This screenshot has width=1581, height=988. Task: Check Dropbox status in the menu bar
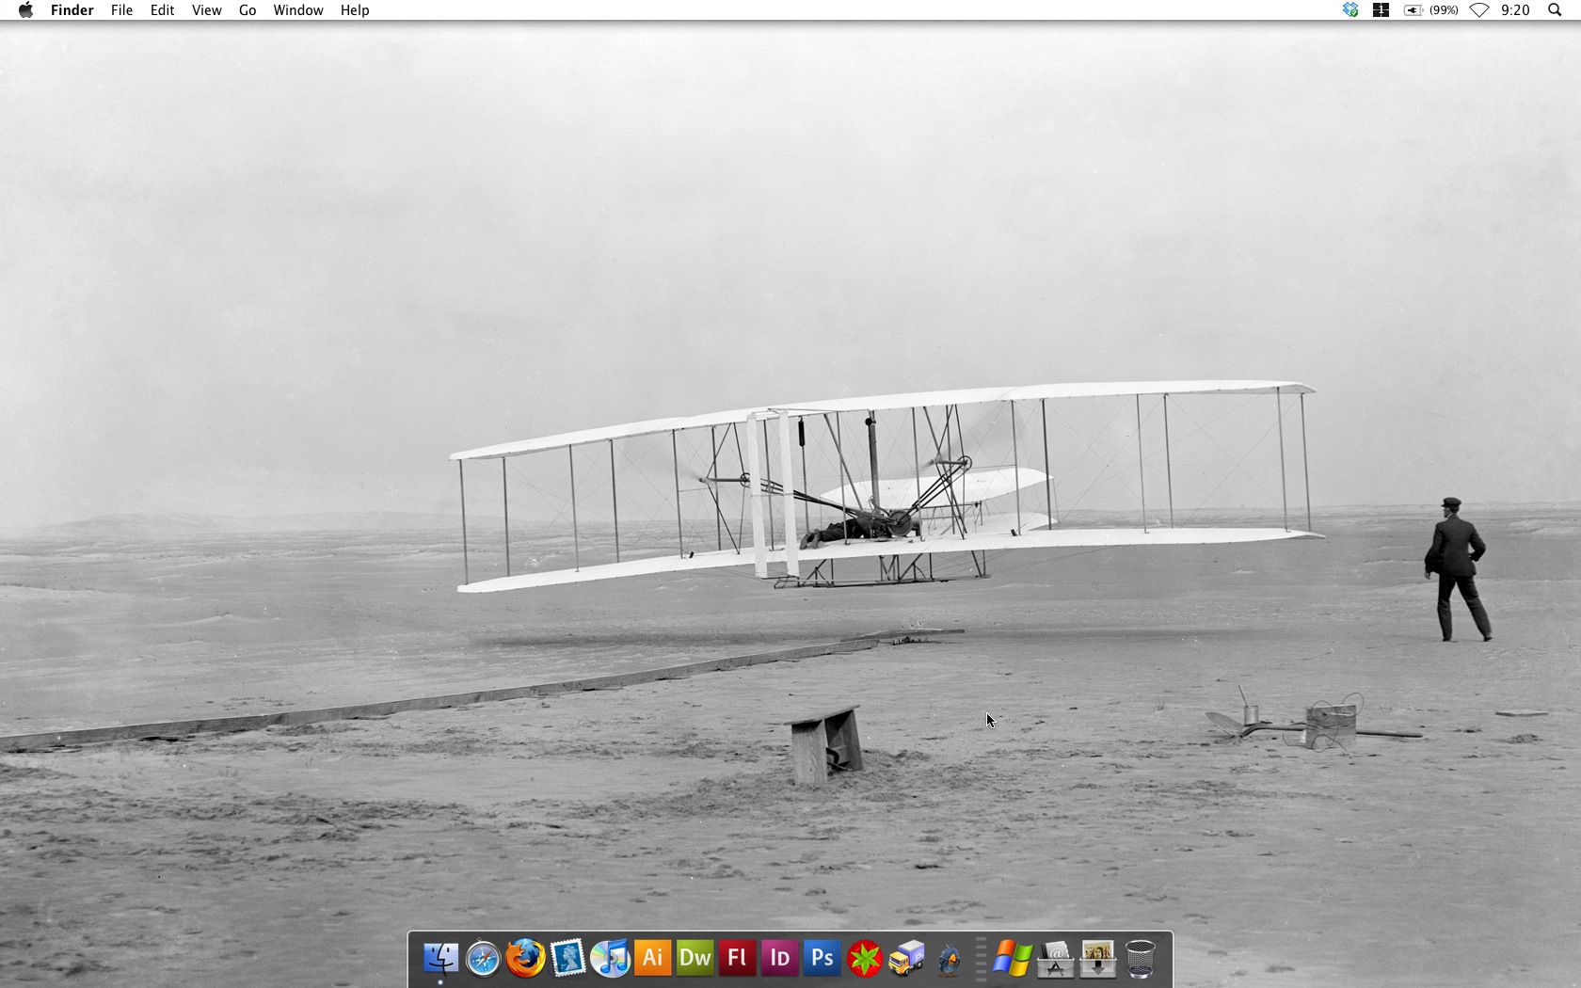[1349, 10]
